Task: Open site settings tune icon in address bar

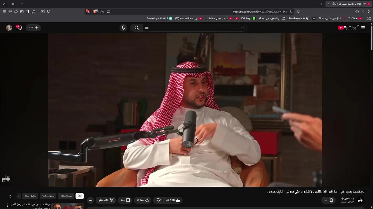Action: tap(291, 12)
